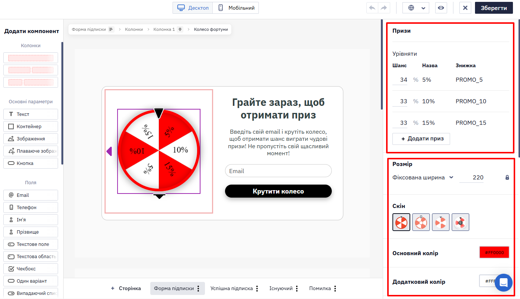Add the Email field component

pyautogui.click(x=31, y=195)
